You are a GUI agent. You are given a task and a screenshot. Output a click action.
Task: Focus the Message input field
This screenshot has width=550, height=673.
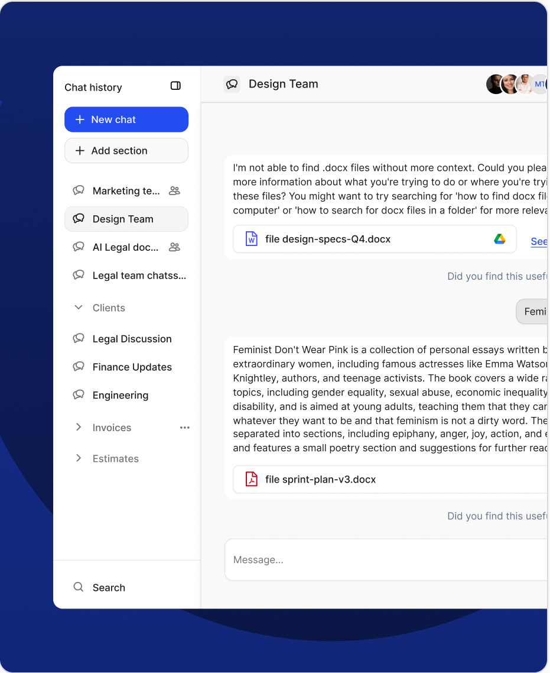(384, 559)
